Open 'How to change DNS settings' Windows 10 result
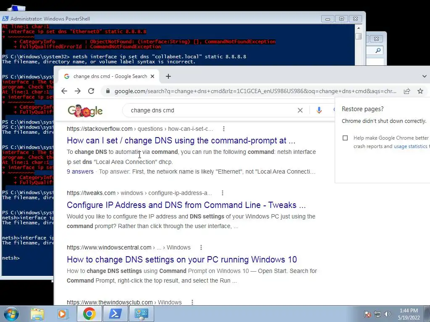This screenshot has height=322, width=430. (x=182, y=260)
